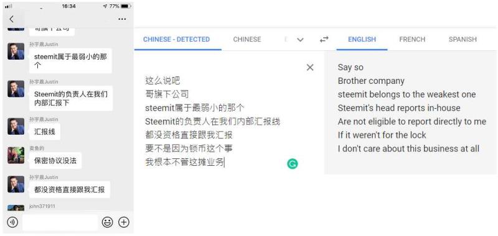Tap the avatar beside 保密协议没法 message
This screenshot has height=236, width=498.
coord(16,155)
